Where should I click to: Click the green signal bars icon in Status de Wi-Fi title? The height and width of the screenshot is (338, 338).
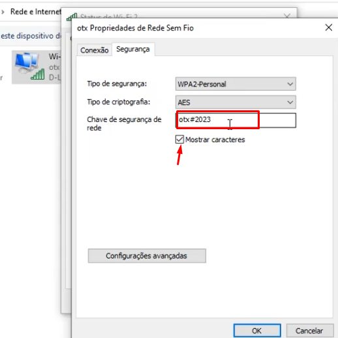click(72, 16)
